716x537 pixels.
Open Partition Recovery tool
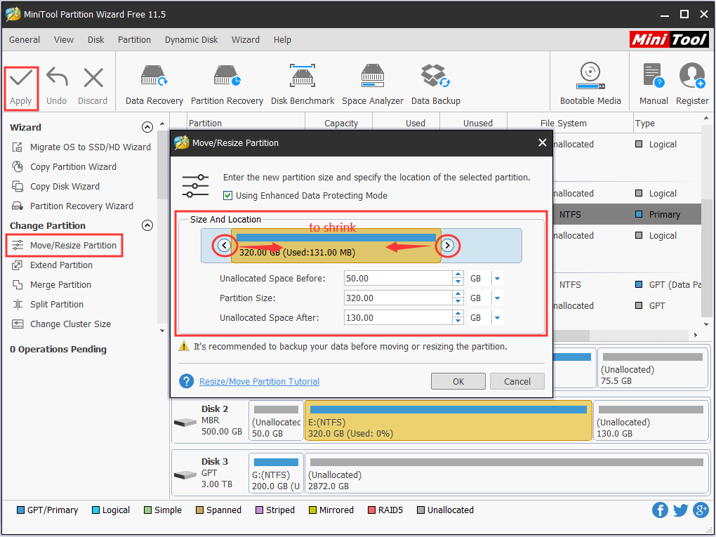(227, 85)
